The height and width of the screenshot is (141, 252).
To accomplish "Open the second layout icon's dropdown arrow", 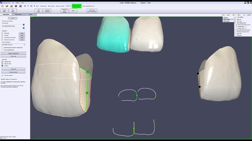I will (x=34, y=6).
